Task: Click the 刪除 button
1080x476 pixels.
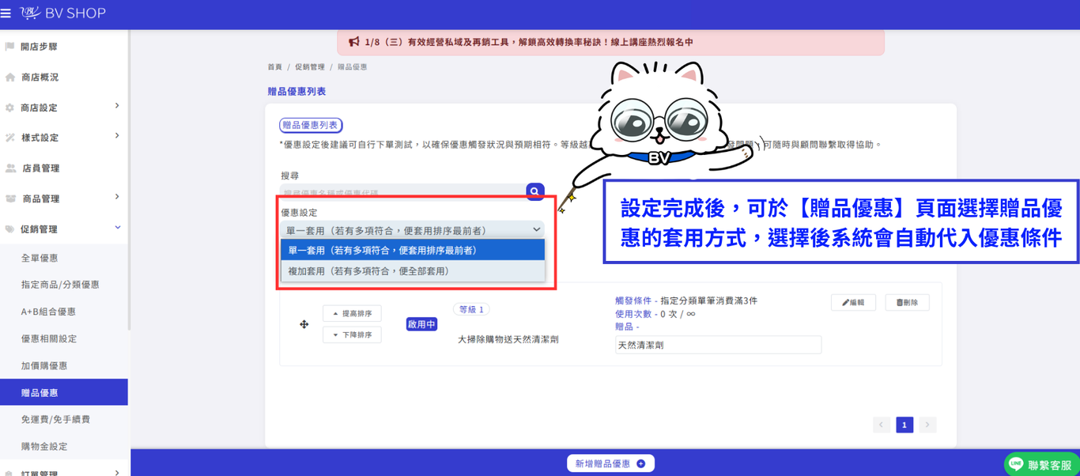Action: pyautogui.click(x=907, y=303)
